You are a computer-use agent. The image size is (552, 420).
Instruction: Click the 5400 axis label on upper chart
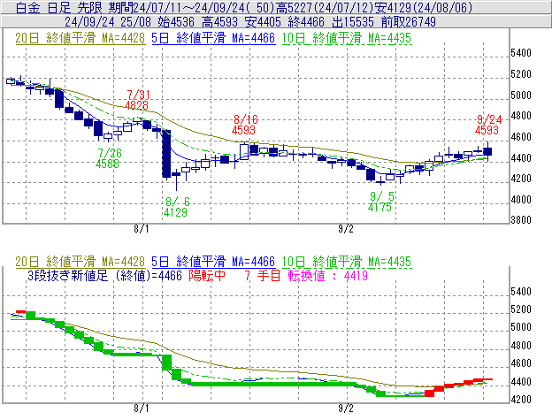coord(521,53)
